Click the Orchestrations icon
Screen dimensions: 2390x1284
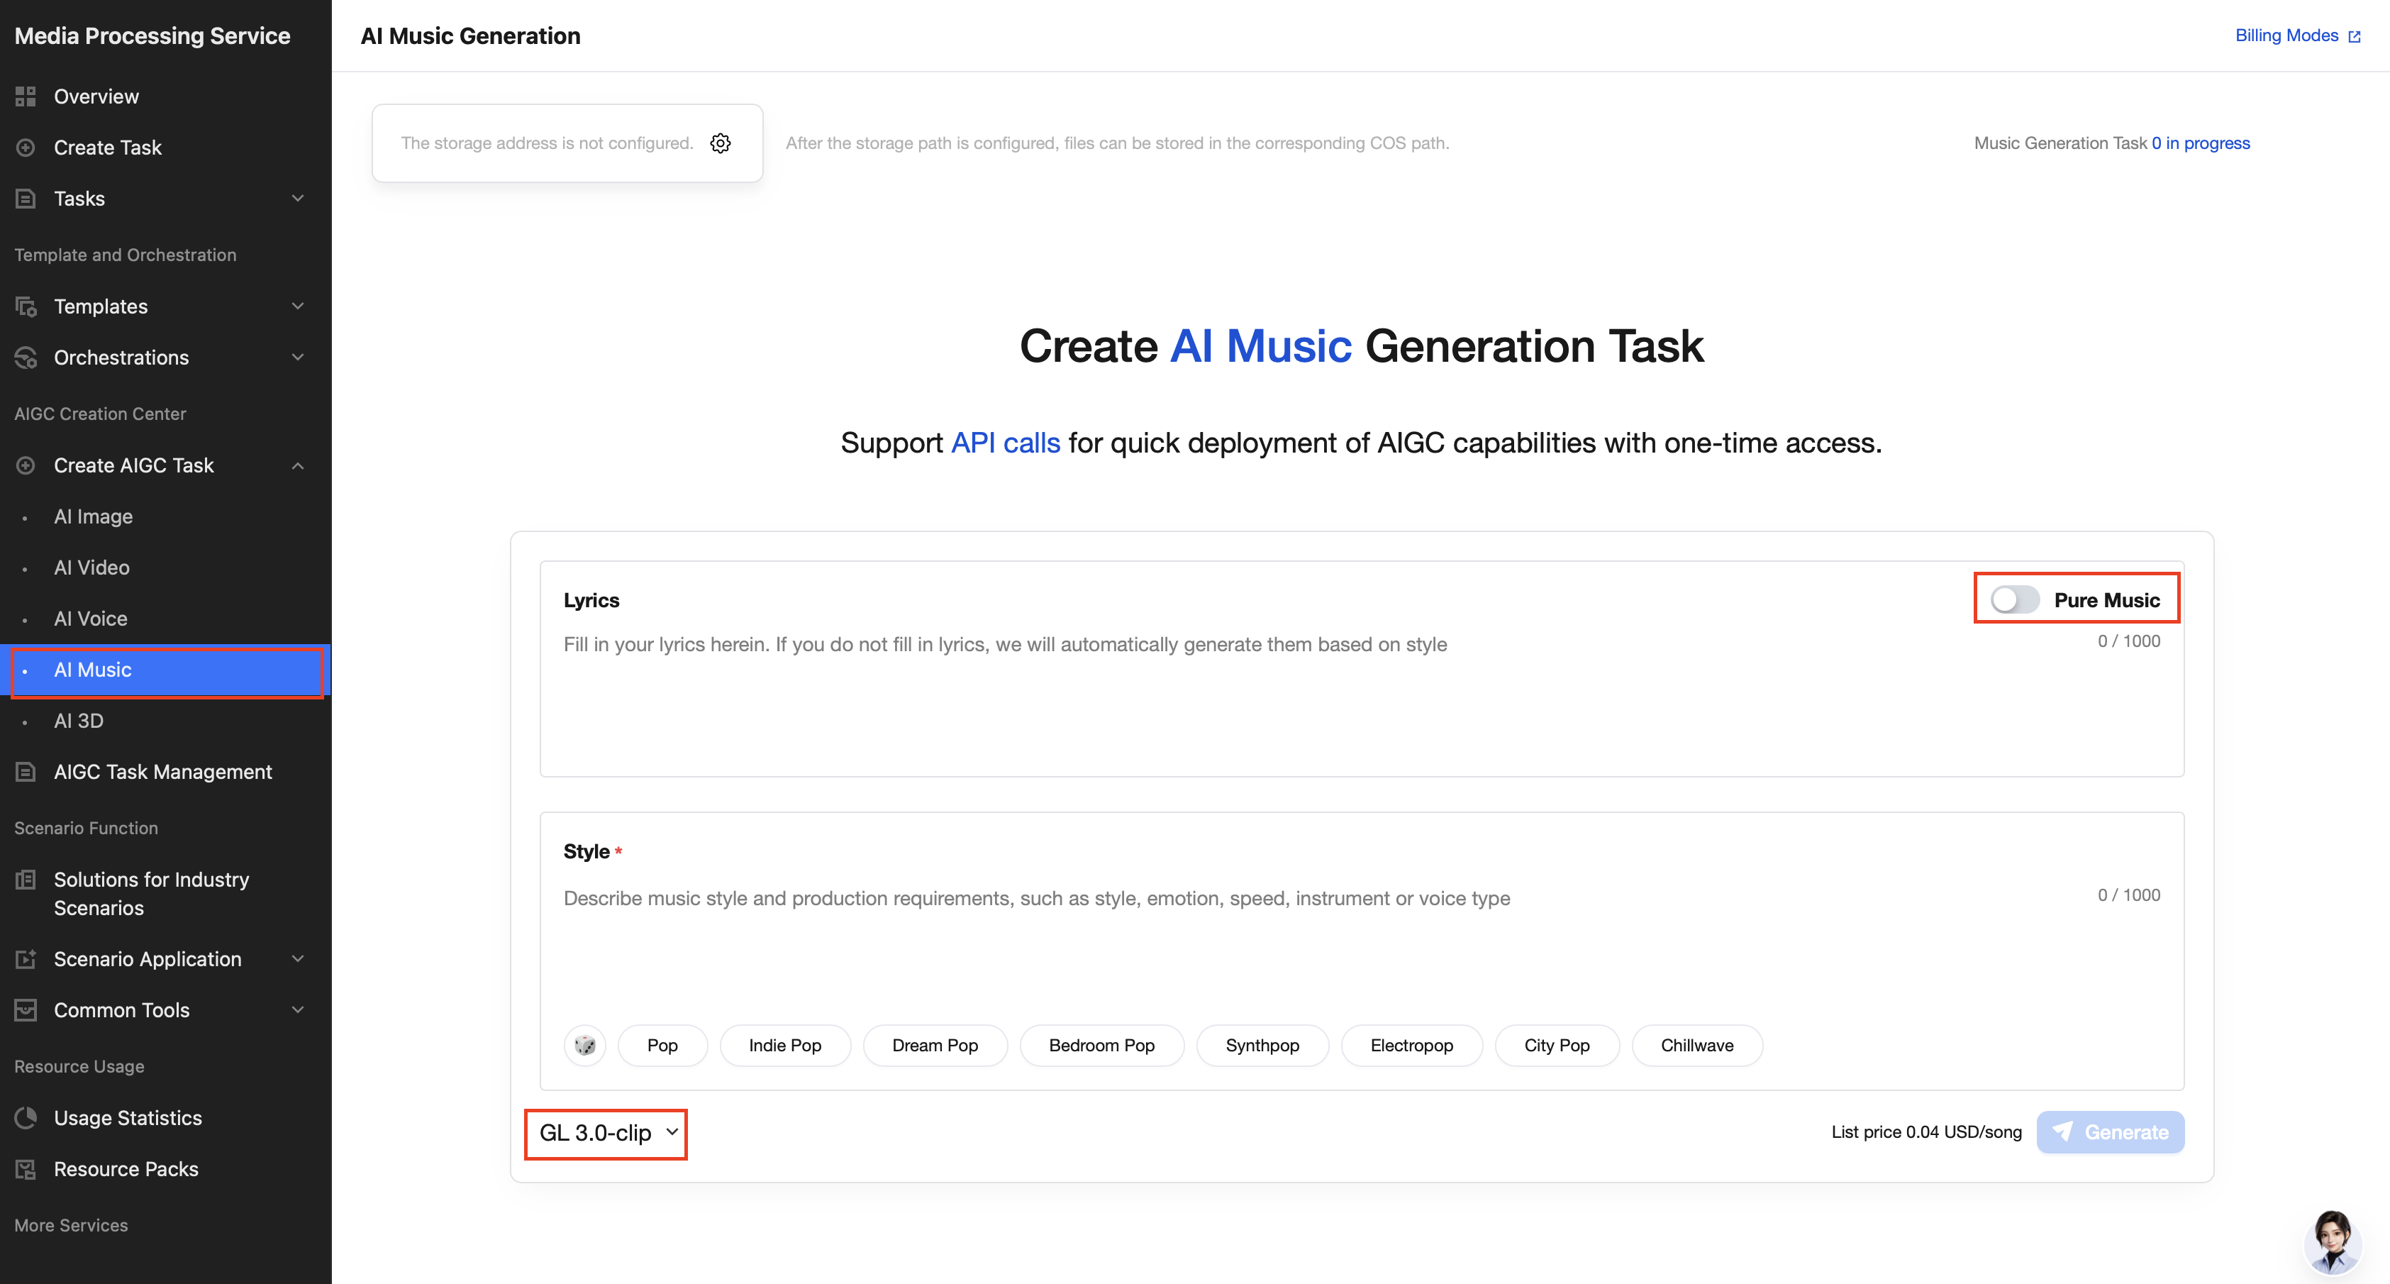(x=26, y=358)
